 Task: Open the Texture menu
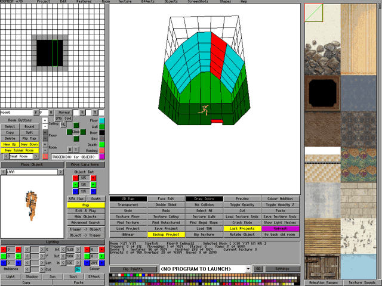tap(125, 2)
